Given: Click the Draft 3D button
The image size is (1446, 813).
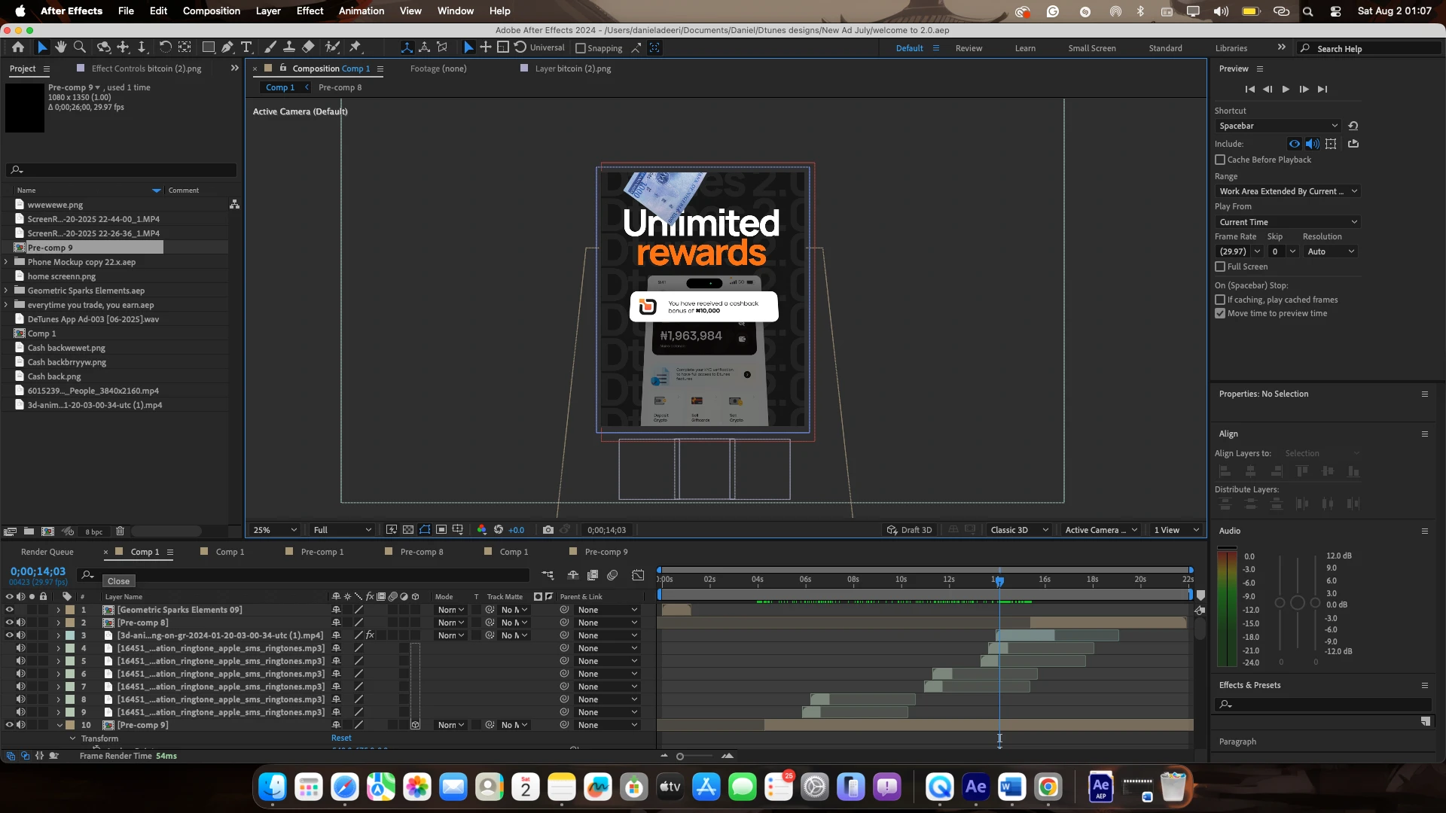Looking at the screenshot, I should pyautogui.click(x=909, y=530).
